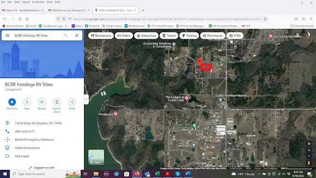The width and height of the screenshot is (316, 178).
Task: Open QuickBooks Login bookmark
Action: [54, 26]
